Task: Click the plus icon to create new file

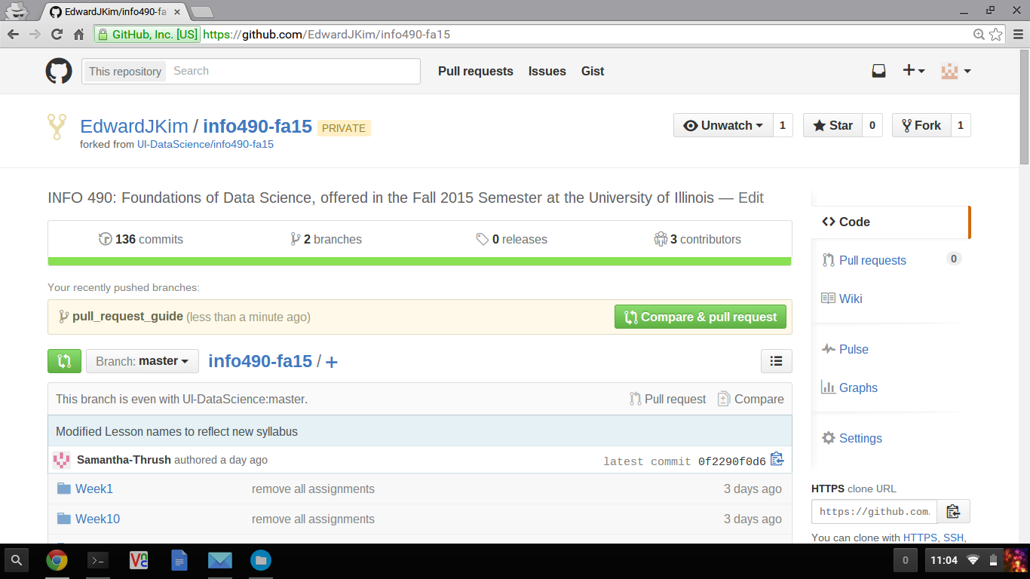Action: 331,362
